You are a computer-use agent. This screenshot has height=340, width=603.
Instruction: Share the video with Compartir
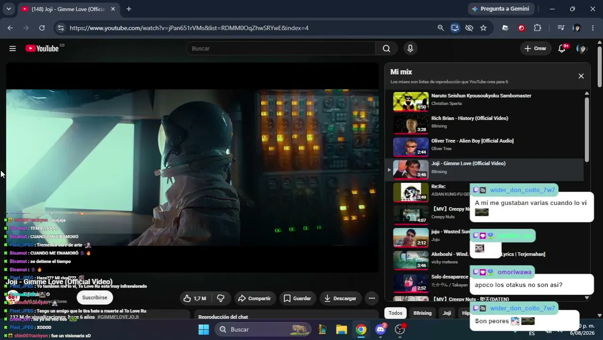[255, 298]
